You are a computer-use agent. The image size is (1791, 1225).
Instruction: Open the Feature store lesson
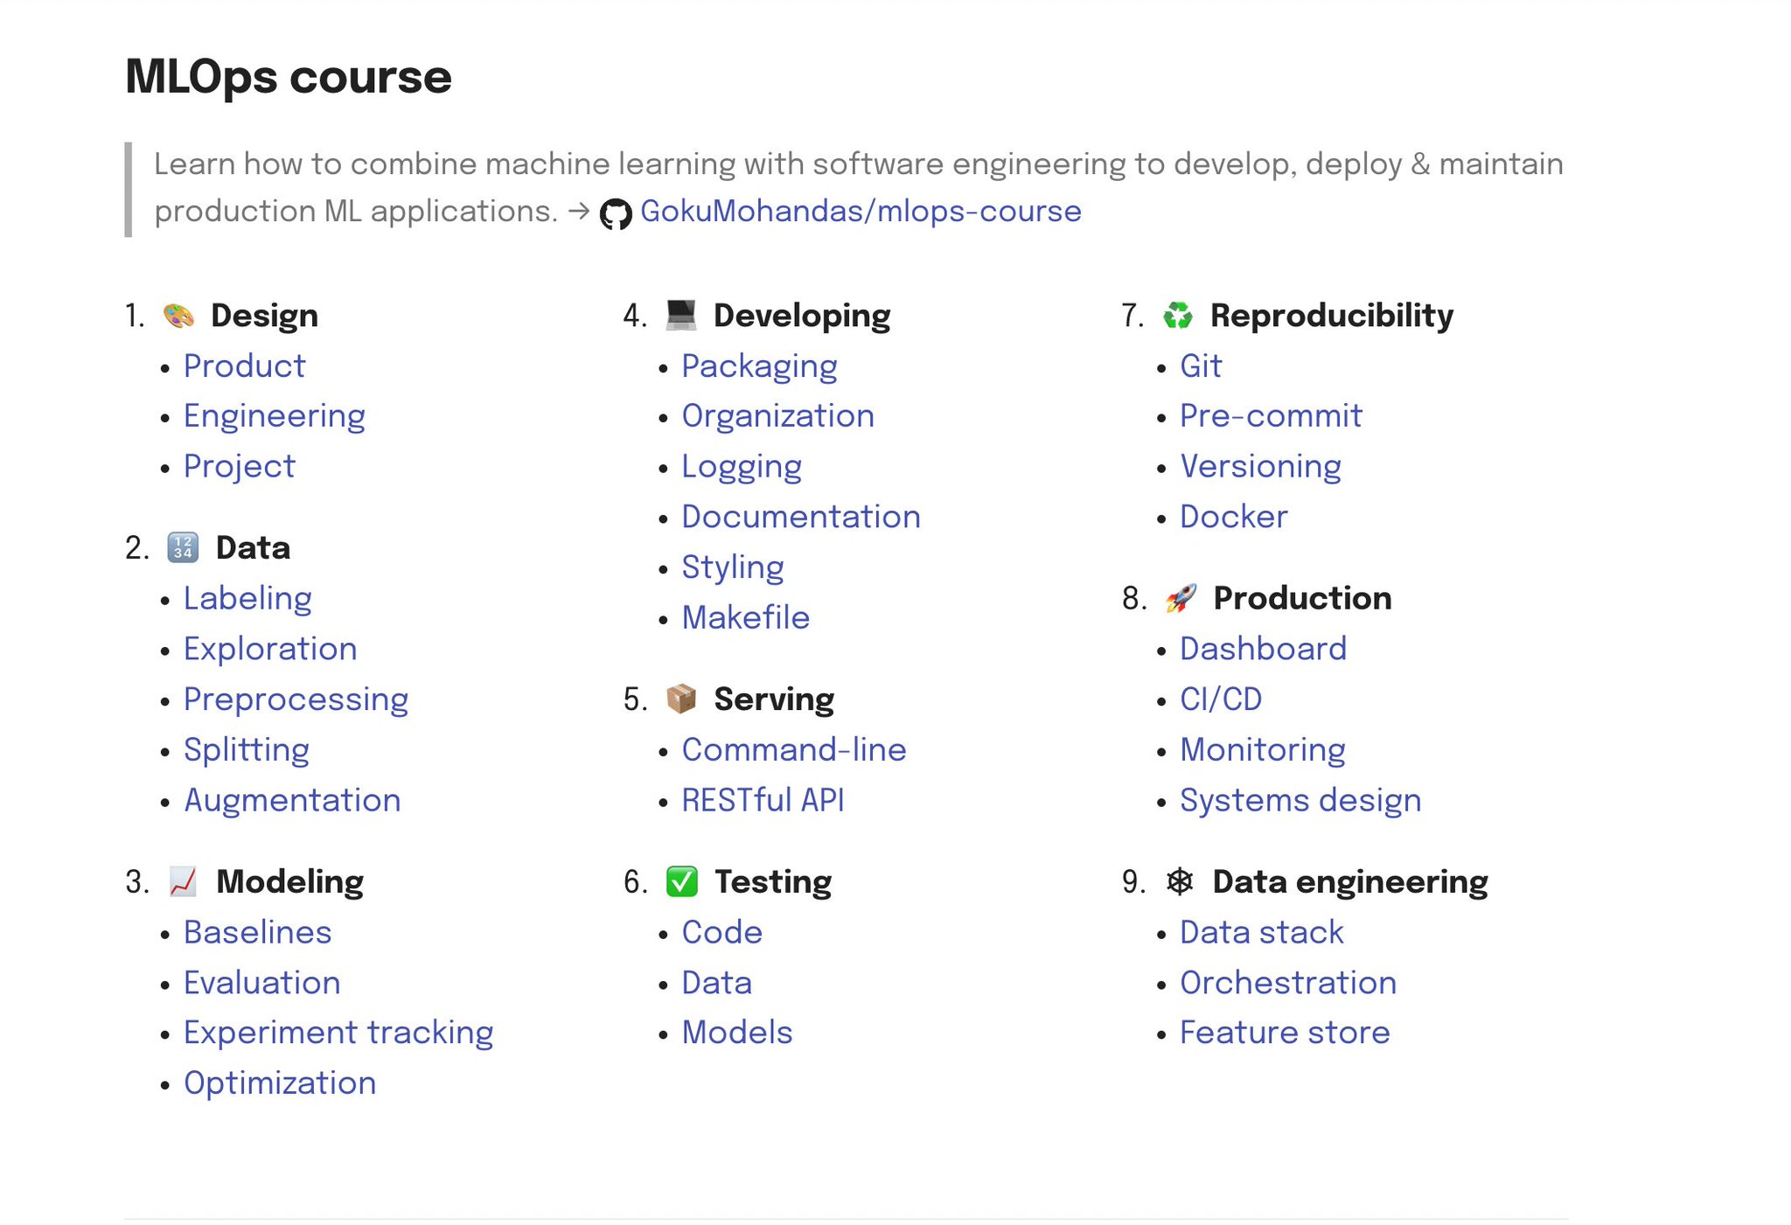pos(1284,1033)
